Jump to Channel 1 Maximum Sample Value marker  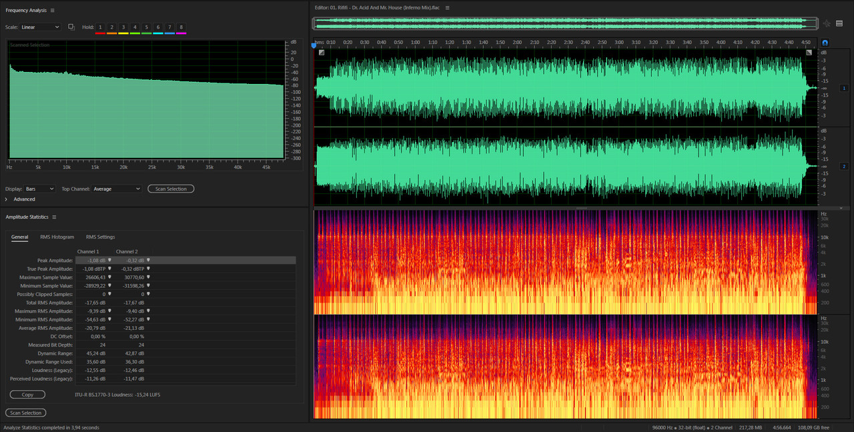110,277
